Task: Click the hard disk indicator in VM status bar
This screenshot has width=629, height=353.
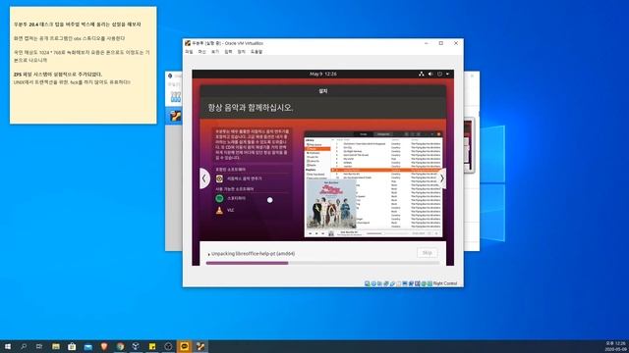Action: [367, 283]
